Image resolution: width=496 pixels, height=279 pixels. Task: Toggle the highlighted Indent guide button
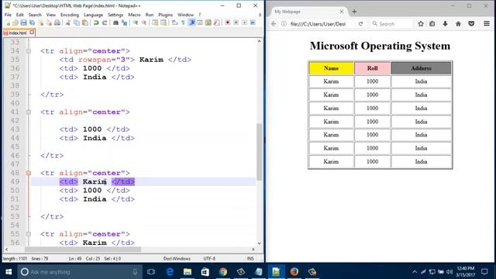pyautogui.click(x=191, y=22)
